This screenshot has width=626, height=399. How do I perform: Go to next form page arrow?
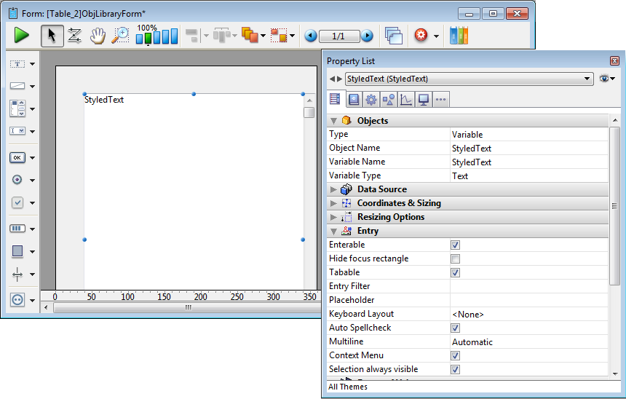[x=368, y=36]
